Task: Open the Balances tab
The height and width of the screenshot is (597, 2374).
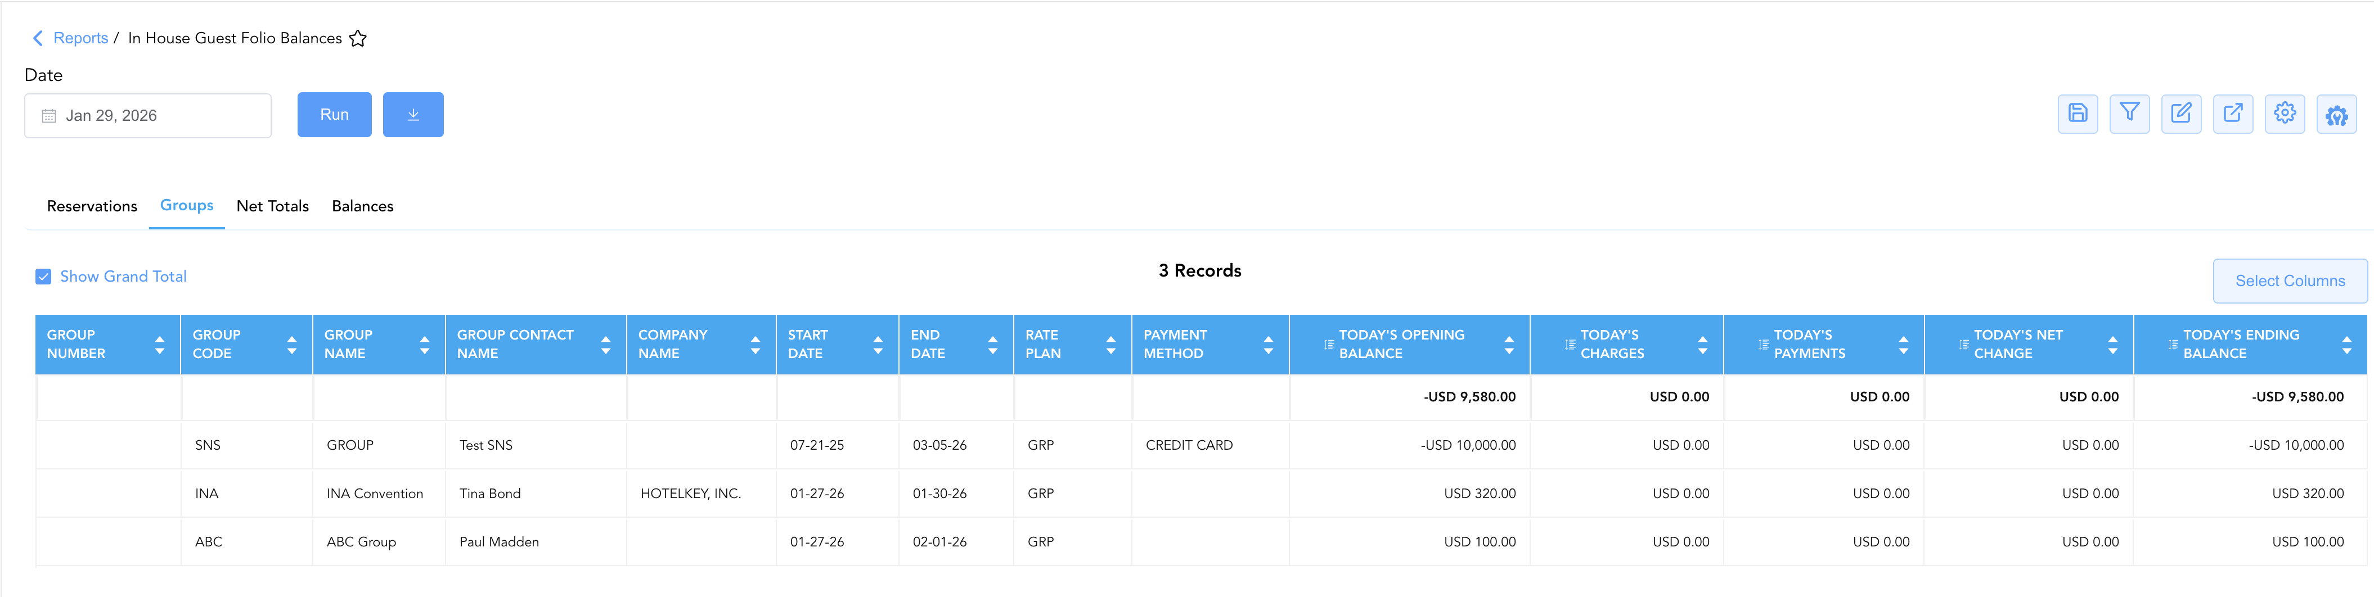Action: pyautogui.click(x=362, y=206)
